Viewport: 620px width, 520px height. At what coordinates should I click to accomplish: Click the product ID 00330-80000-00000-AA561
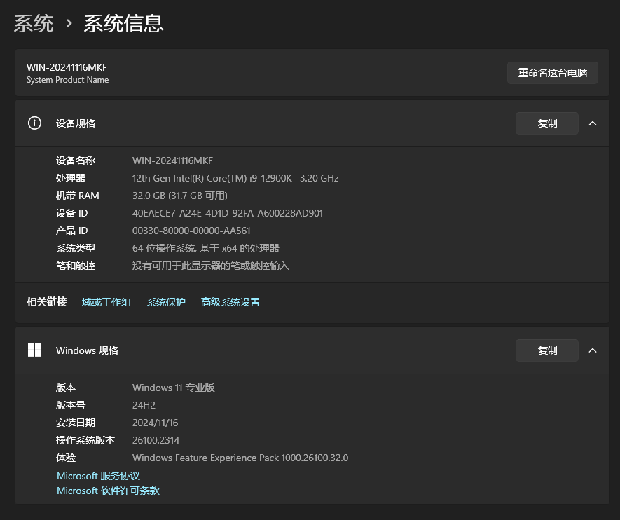click(x=191, y=231)
